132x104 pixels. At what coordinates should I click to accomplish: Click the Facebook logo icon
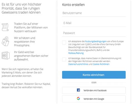[x=79, y=90]
